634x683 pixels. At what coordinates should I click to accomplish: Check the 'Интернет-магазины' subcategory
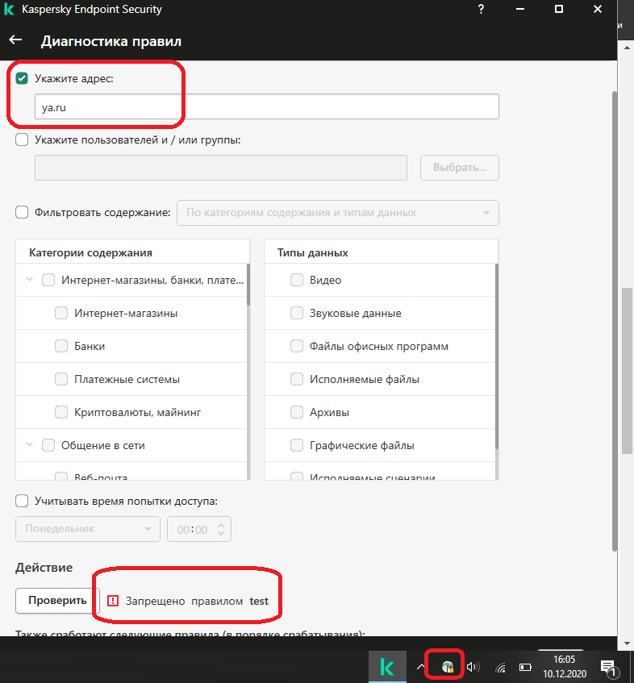coord(61,313)
